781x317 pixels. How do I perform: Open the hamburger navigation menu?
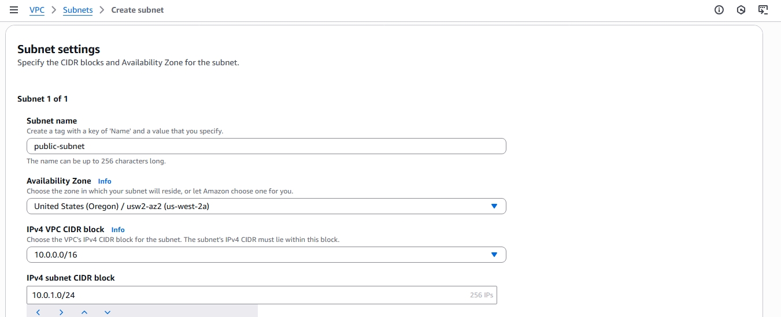click(x=14, y=10)
